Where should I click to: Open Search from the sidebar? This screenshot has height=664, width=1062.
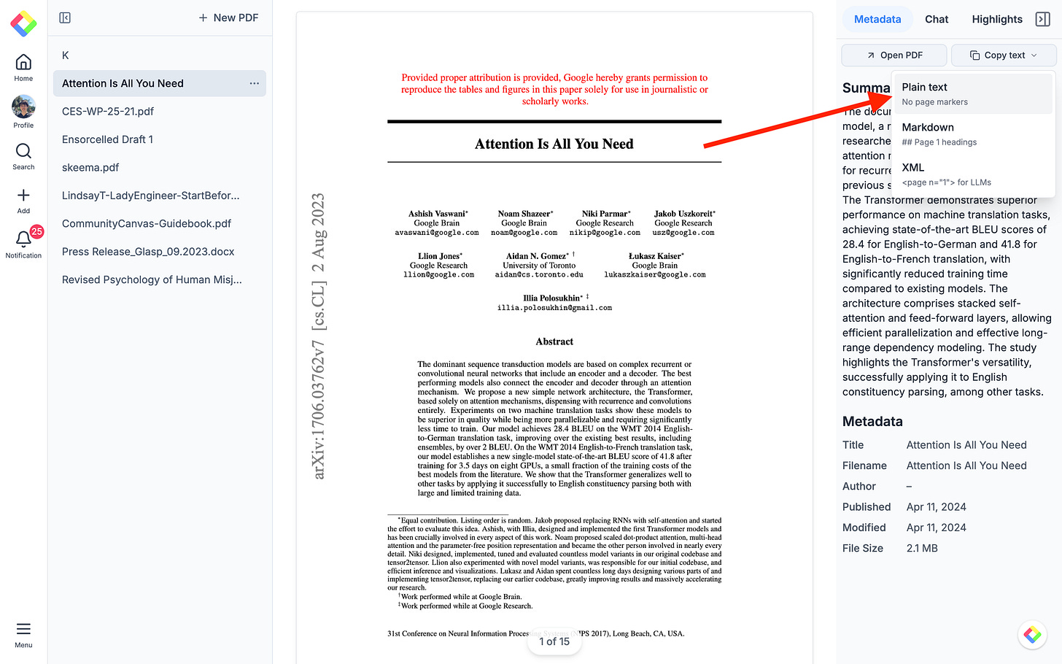point(23,156)
